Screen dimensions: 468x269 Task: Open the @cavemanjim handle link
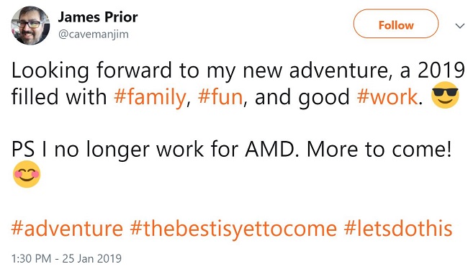click(x=94, y=35)
